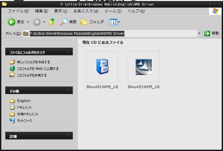Click the address bar path field

110,33
